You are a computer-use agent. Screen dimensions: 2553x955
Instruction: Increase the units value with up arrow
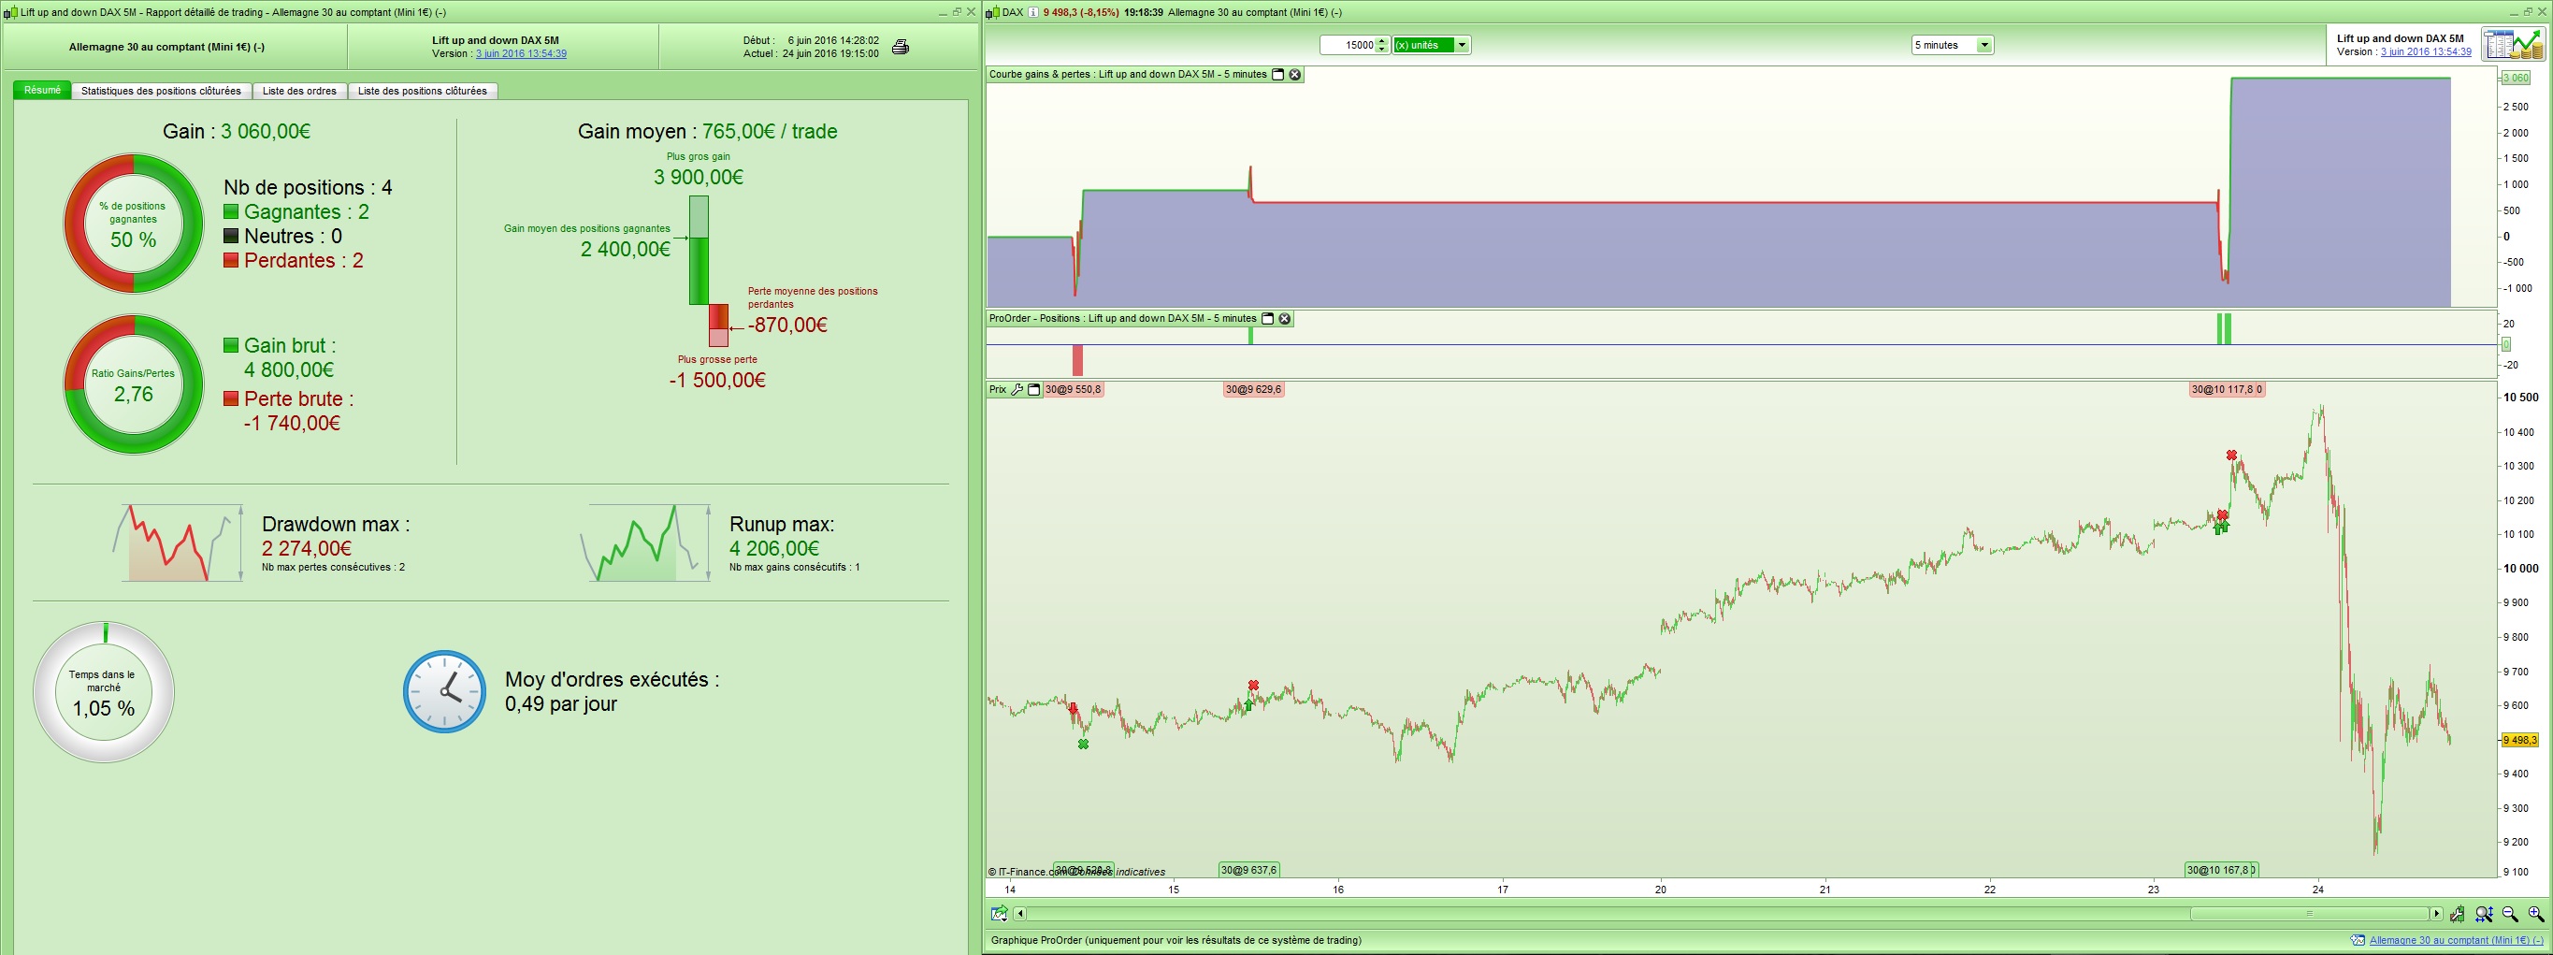pyautogui.click(x=1382, y=40)
